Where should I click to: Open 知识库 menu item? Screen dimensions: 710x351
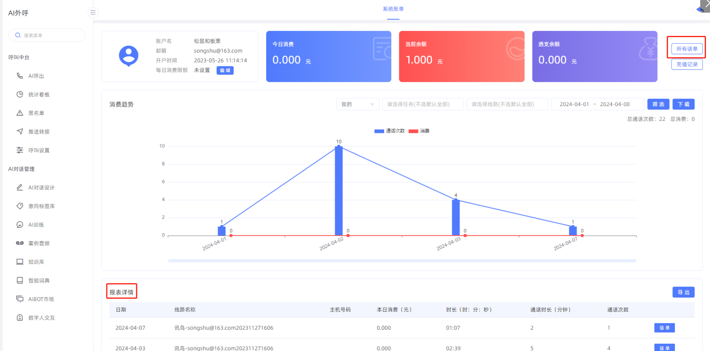pyautogui.click(x=36, y=262)
